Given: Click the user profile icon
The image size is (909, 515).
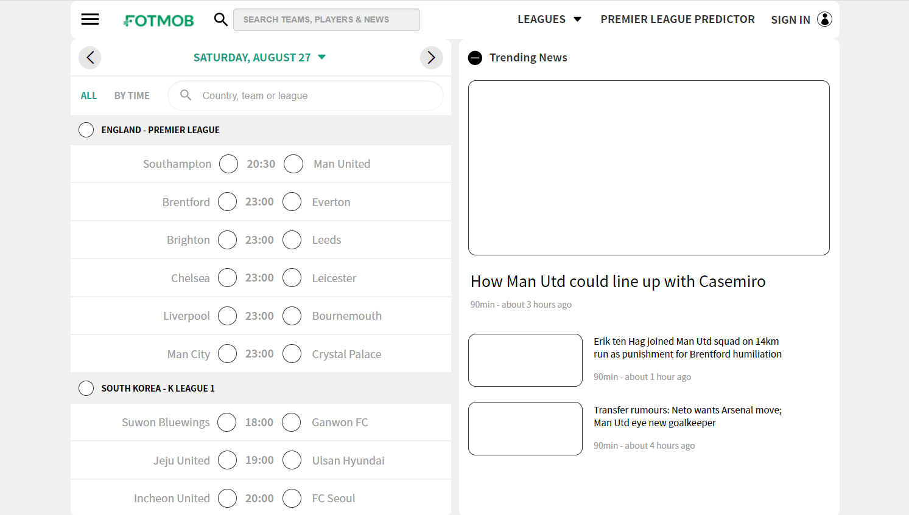Looking at the screenshot, I should pos(824,19).
